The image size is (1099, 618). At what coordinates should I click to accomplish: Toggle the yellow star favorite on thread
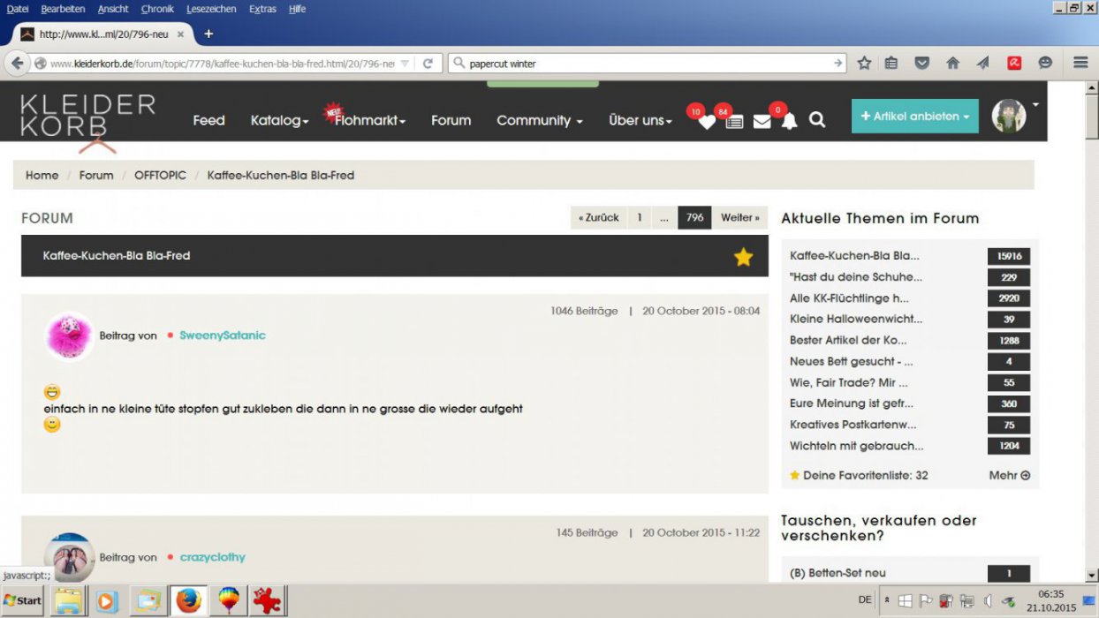(x=743, y=257)
